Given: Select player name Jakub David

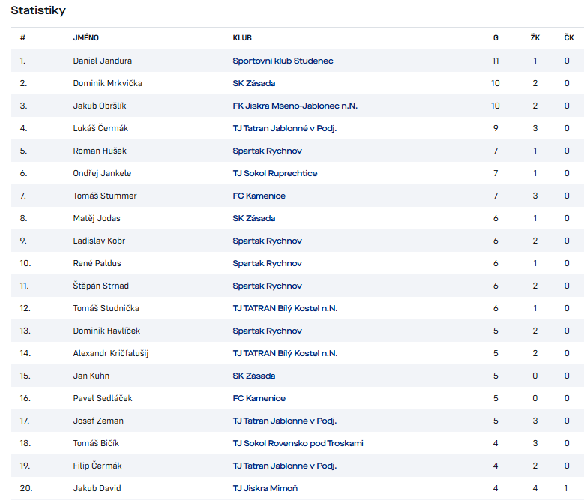Looking at the screenshot, I should click(97, 488).
